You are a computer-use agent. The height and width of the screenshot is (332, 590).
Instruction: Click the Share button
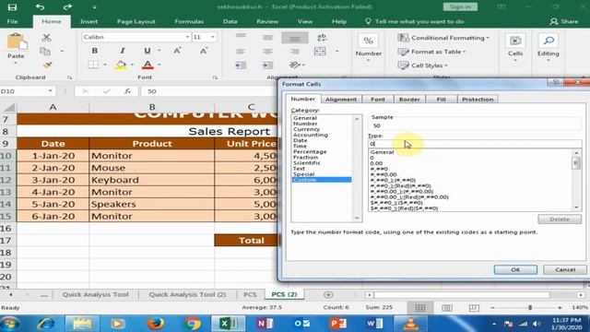click(563, 21)
